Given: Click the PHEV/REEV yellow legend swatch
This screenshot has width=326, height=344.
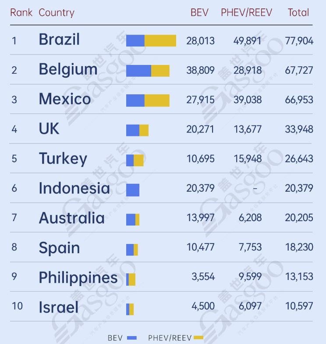Looking at the screenshot, I should 198,338.
